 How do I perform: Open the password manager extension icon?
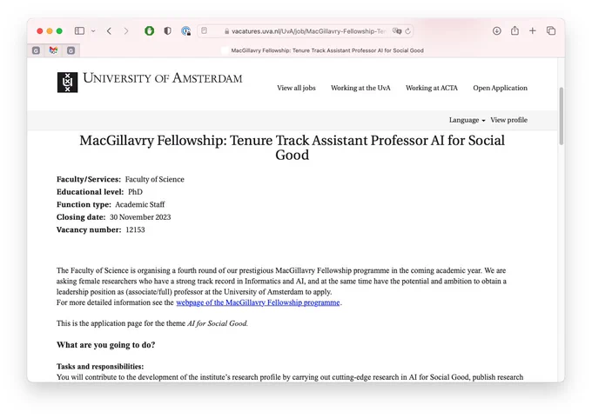[x=185, y=31]
